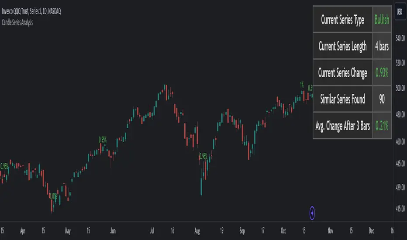Click the Invesco QQQ Trust symbol title
This screenshot has height=240, width=407.
(31, 12)
